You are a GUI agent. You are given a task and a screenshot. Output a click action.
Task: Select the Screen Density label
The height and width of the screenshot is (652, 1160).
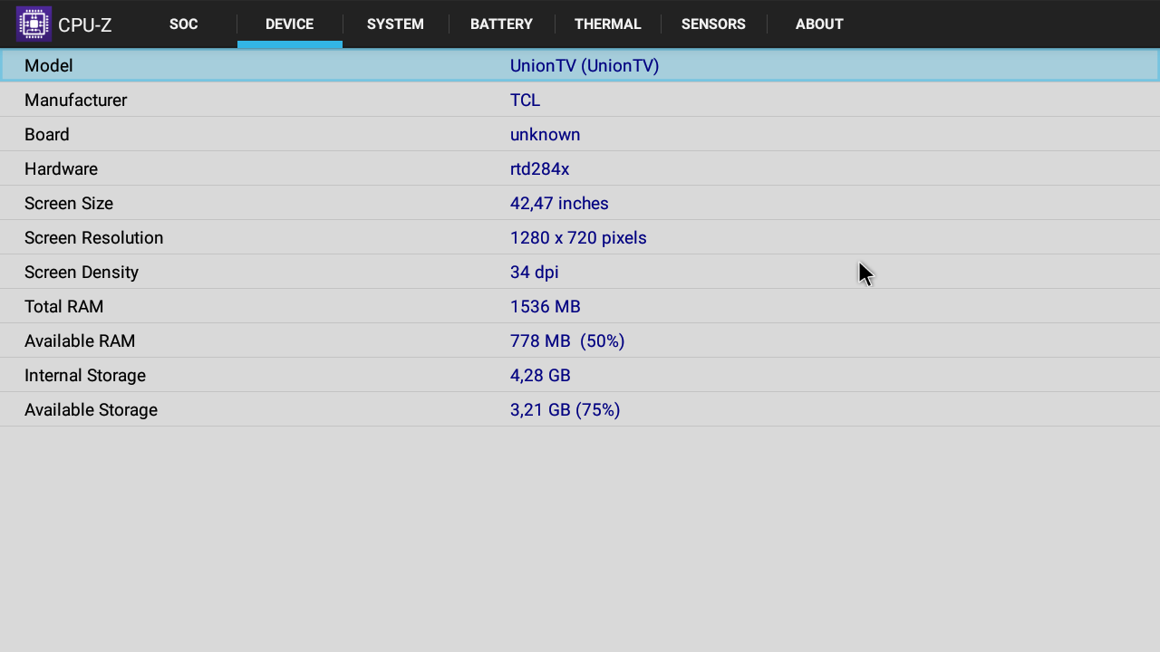82,273
